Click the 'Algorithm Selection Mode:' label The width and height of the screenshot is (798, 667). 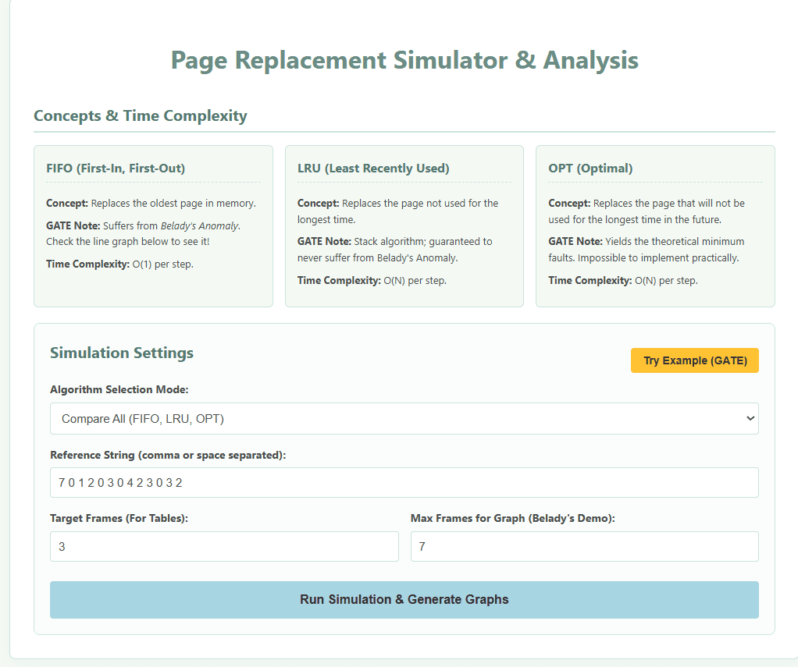point(119,389)
